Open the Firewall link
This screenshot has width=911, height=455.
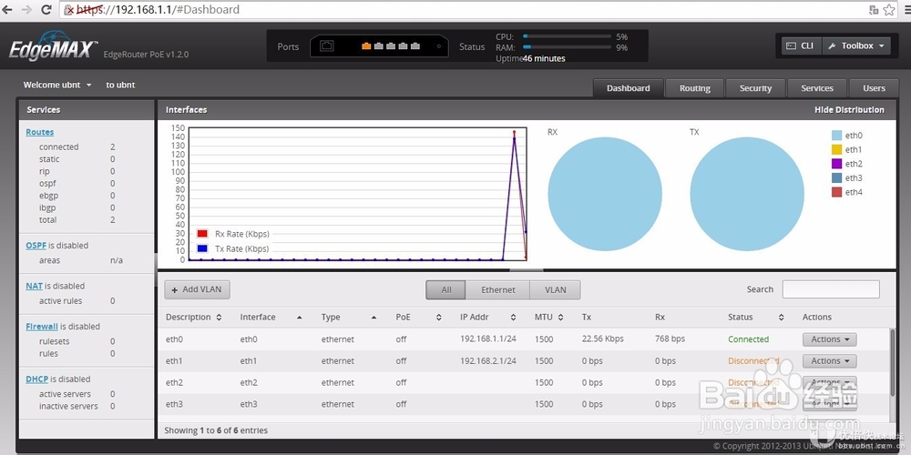pyautogui.click(x=42, y=327)
